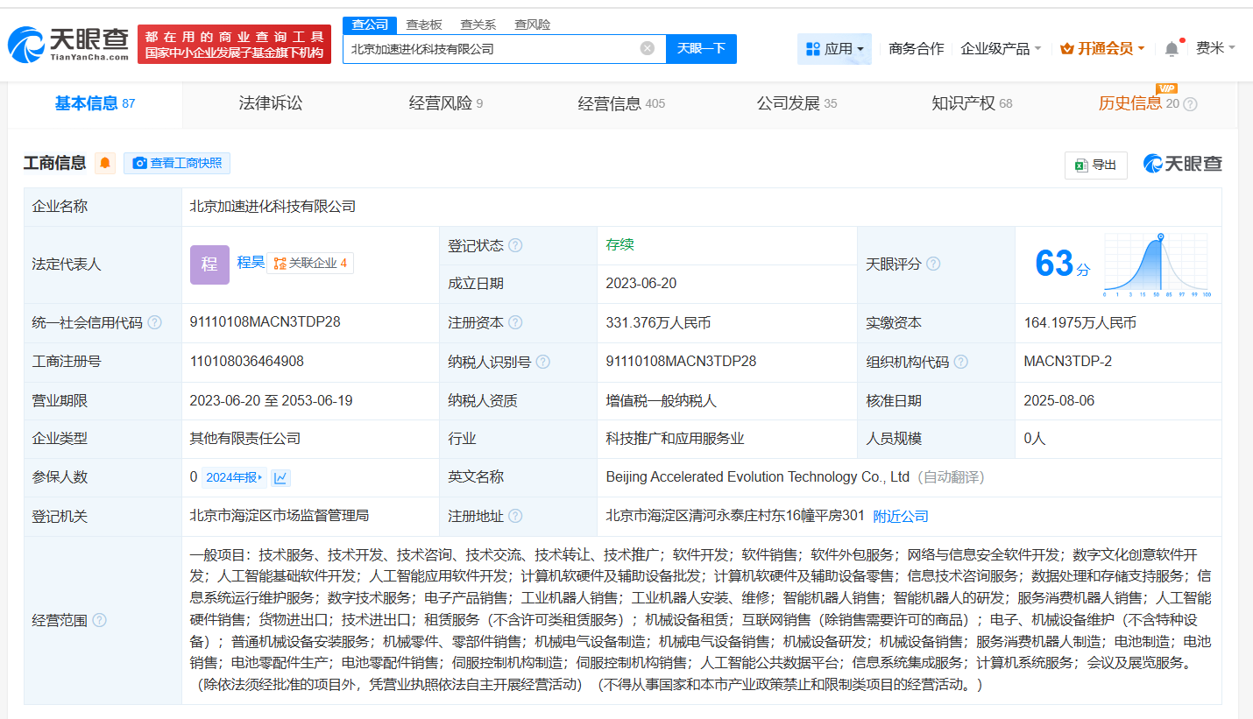The image size is (1253, 719).
Task: Select 查老板 in the top menu
Action: click(x=426, y=25)
